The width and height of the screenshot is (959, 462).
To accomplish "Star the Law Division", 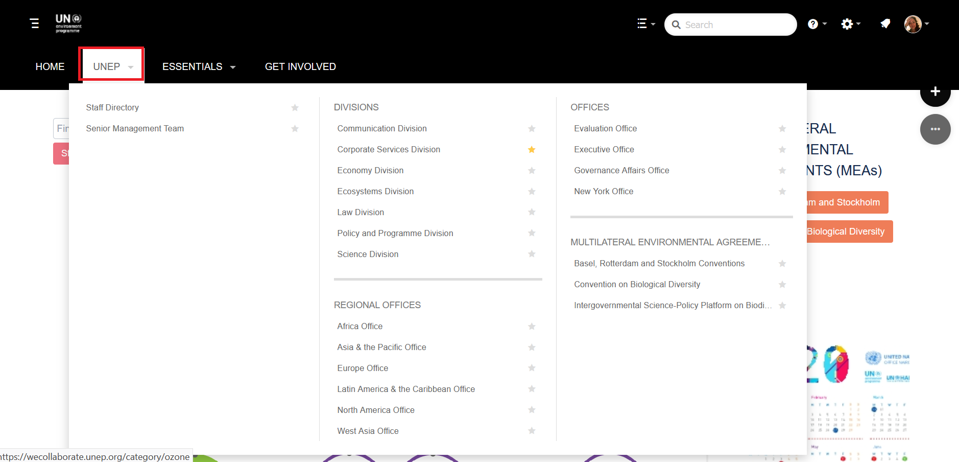I will (x=532, y=212).
